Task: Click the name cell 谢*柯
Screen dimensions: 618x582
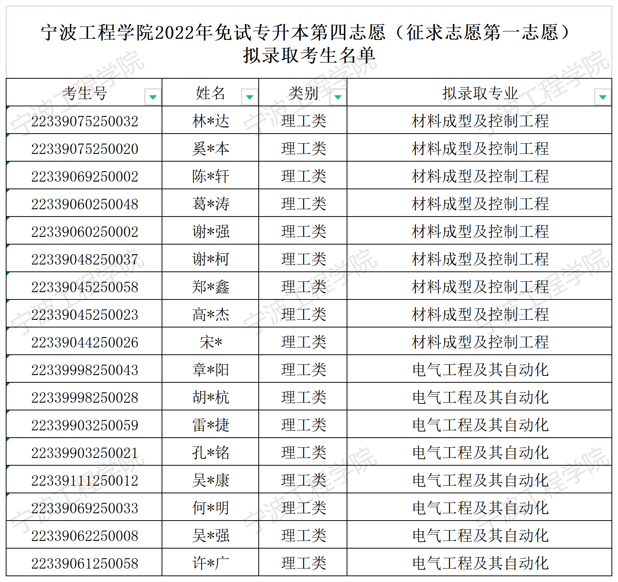Action: click(x=210, y=258)
